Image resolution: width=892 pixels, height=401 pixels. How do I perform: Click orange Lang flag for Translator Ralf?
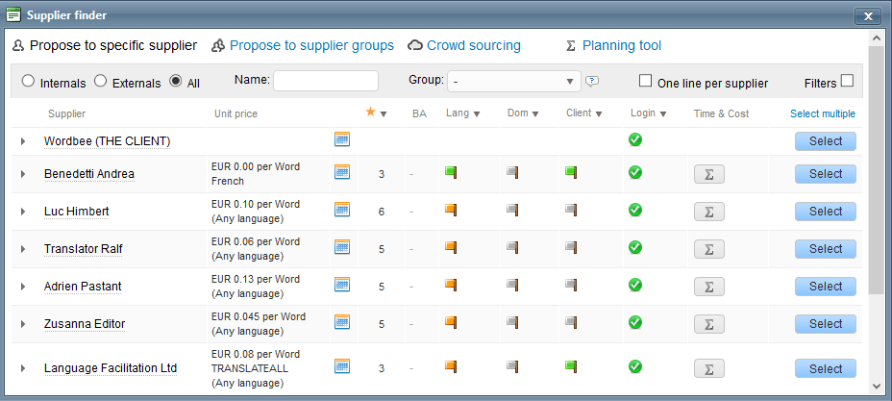(x=450, y=247)
